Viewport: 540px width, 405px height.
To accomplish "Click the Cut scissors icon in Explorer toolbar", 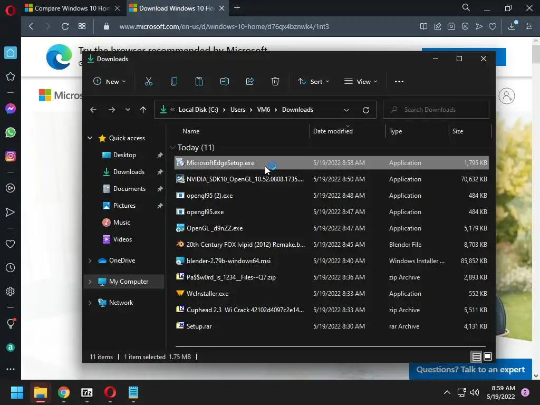I will [x=148, y=82].
